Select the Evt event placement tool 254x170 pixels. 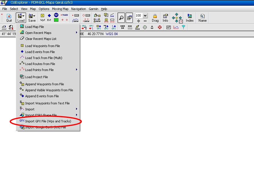(49, 18)
